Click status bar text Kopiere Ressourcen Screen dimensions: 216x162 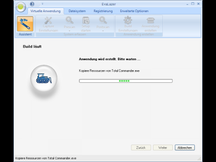(46, 158)
